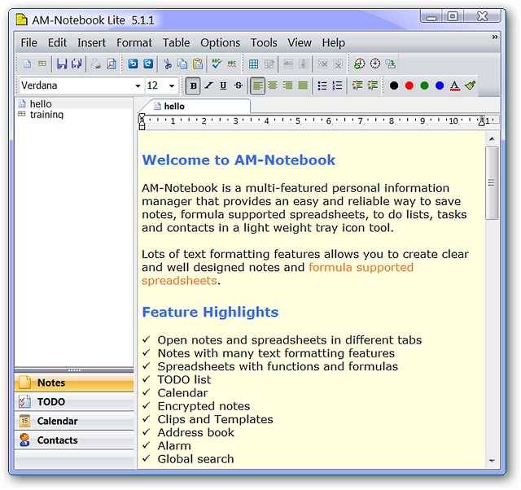Click the green arrow export icon
Viewport: 521px width, 490px height.
click(391, 63)
